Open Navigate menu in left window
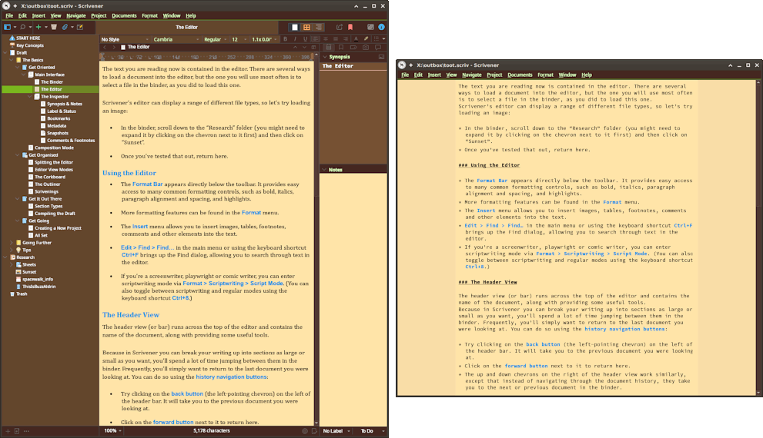Viewport: 763px width, 438px height. pos(76,15)
